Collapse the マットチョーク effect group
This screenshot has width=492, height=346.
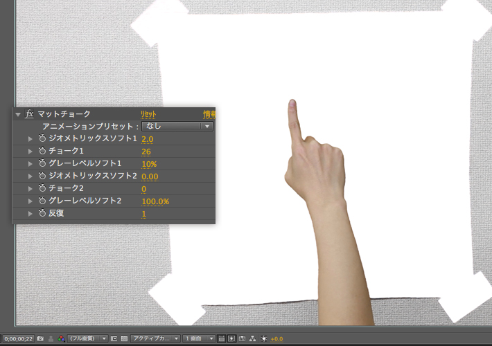[x=18, y=114]
